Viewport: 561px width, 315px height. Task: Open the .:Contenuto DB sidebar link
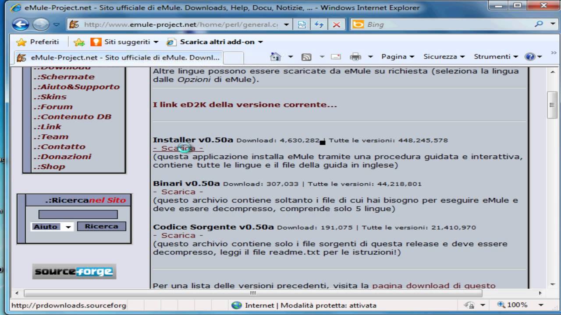click(72, 117)
